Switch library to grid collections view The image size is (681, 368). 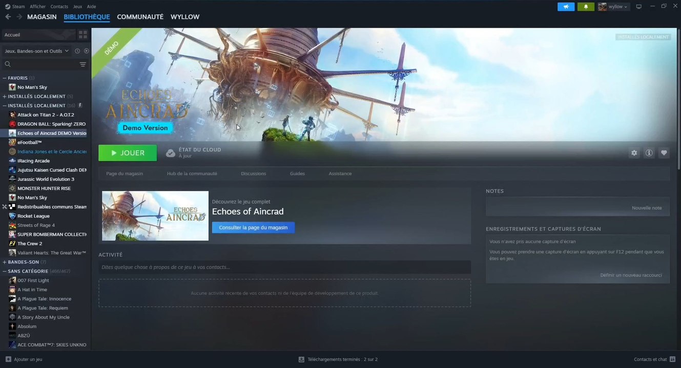[82, 35]
